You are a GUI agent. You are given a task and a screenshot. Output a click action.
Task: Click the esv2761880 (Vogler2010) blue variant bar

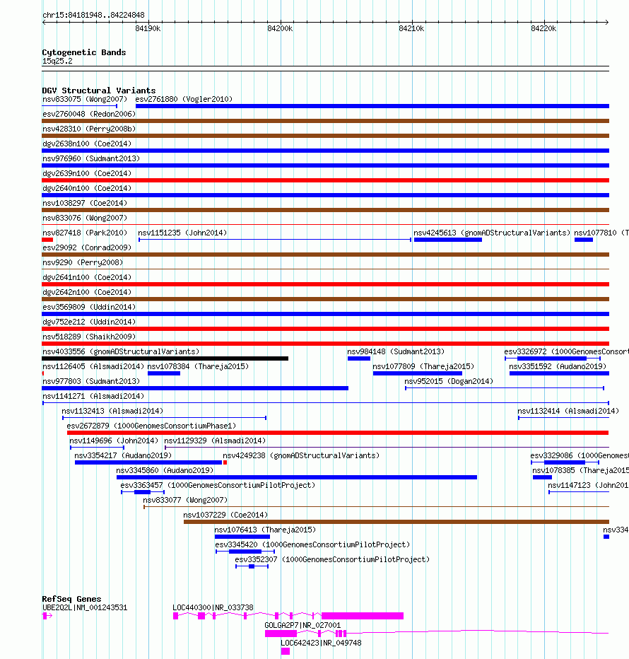click(372, 106)
